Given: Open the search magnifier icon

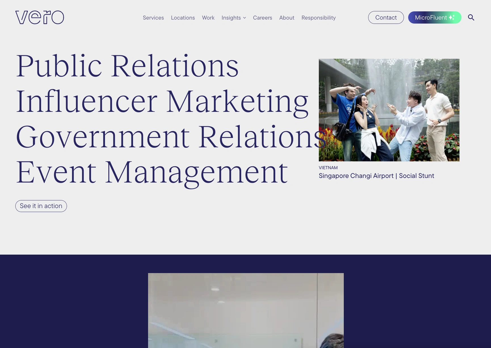Looking at the screenshot, I should click(471, 18).
